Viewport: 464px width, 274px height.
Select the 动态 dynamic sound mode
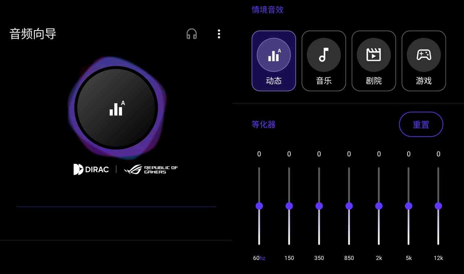coord(274,61)
